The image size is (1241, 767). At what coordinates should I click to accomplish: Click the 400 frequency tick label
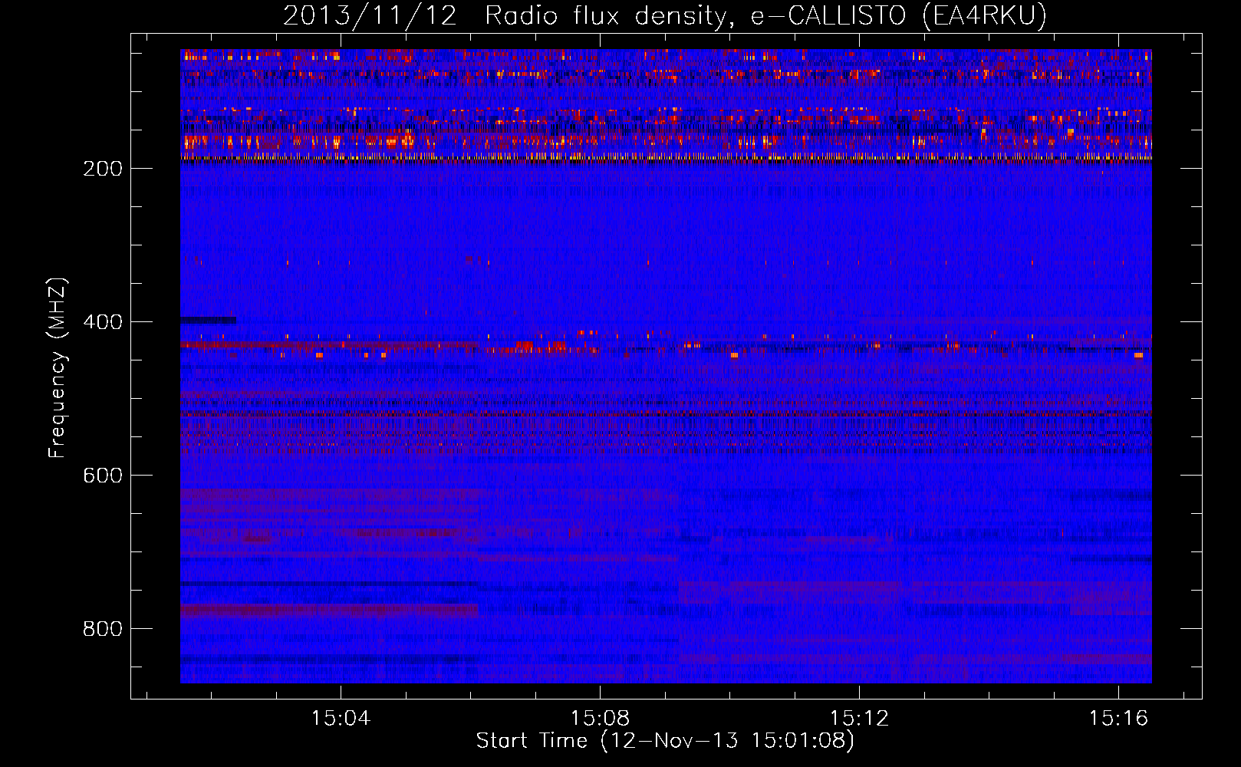pyautogui.click(x=102, y=322)
